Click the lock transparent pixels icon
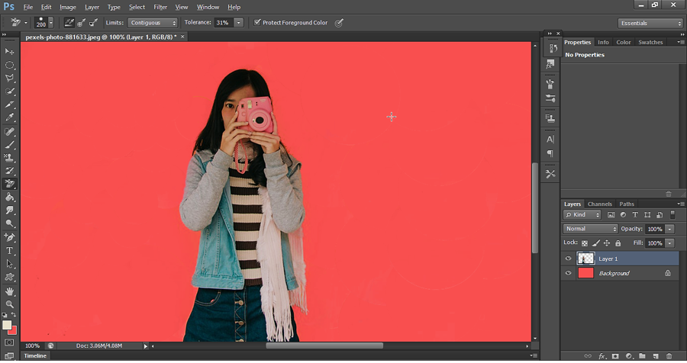The height and width of the screenshot is (363, 687). click(x=585, y=243)
